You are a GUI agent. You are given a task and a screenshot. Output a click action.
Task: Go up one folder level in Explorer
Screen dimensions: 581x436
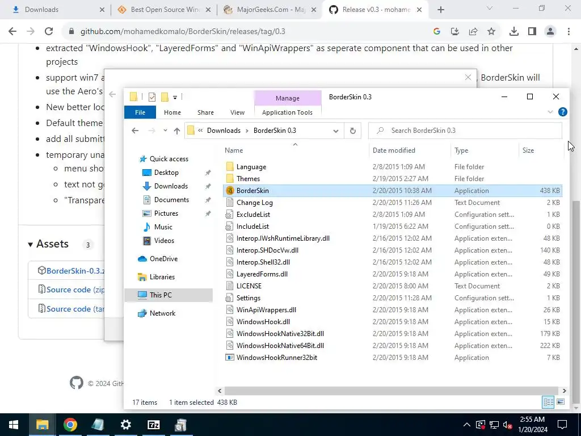coord(177,131)
